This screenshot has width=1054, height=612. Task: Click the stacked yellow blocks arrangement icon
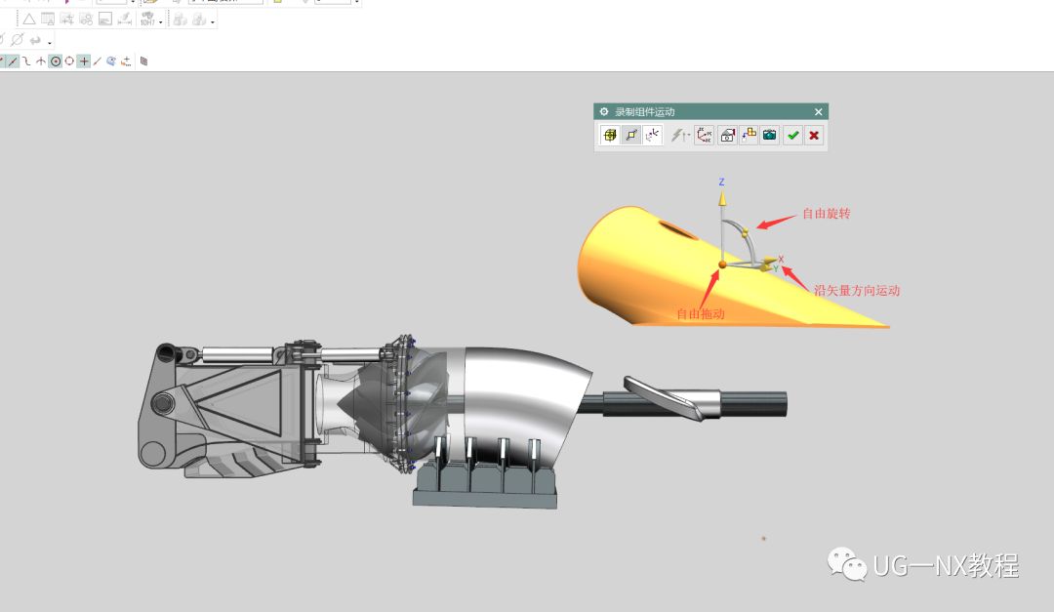point(749,135)
